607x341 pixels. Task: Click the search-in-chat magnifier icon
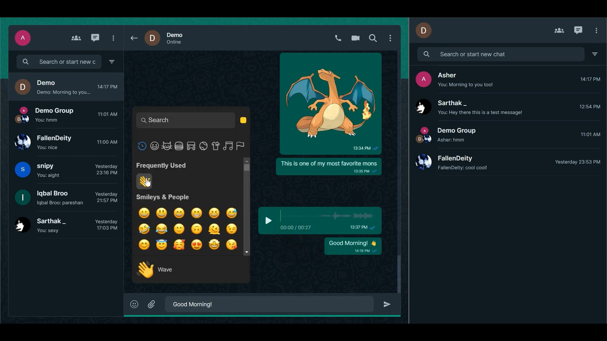(x=373, y=38)
